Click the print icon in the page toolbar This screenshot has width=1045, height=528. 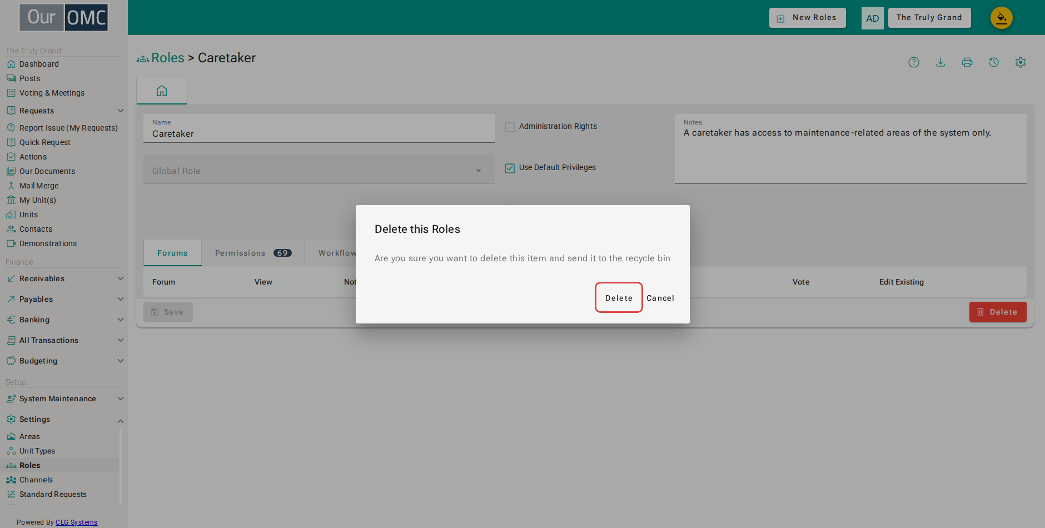[x=967, y=62]
